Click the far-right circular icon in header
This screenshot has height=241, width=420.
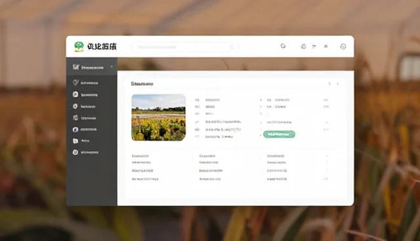pyautogui.click(x=343, y=46)
